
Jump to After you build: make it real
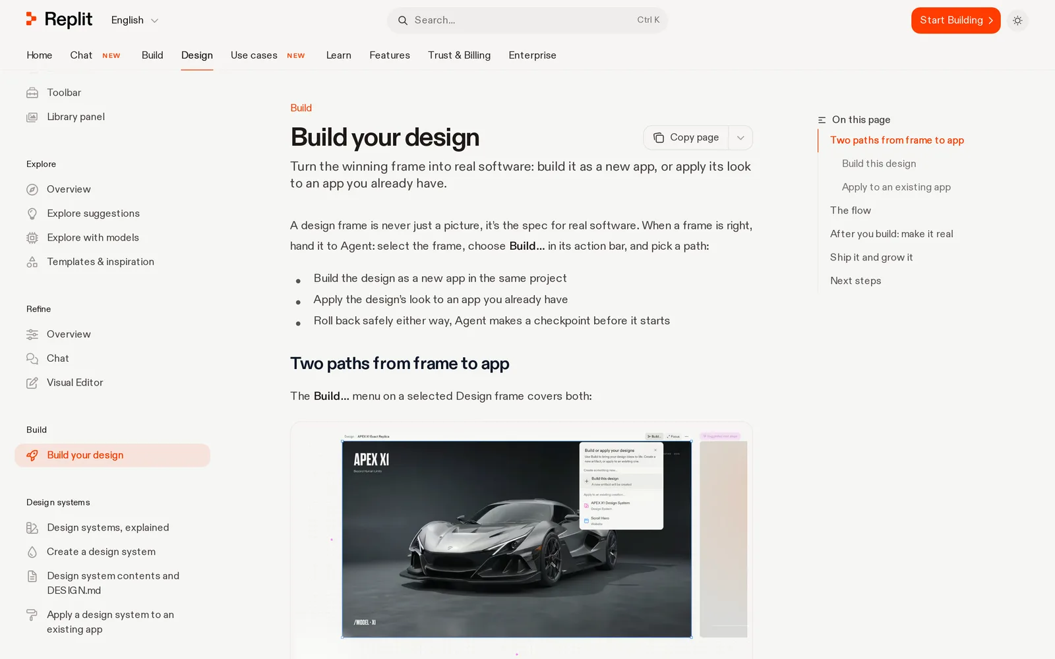pyautogui.click(x=891, y=234)
